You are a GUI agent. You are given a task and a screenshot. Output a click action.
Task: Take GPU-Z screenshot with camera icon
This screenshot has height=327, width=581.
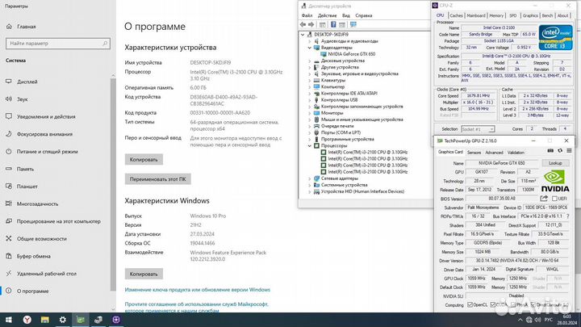[x=550, y=151]
